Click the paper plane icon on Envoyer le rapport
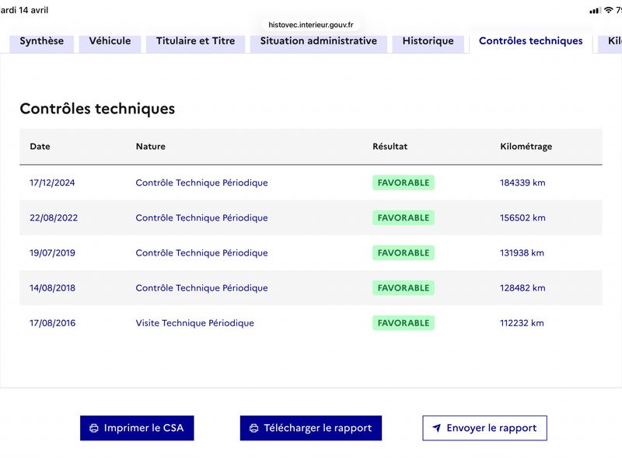 coord(436,428)
